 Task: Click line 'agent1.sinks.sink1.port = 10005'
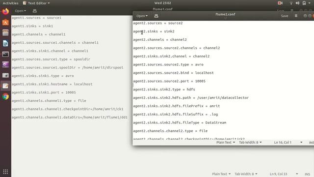(x=44, y=92)
